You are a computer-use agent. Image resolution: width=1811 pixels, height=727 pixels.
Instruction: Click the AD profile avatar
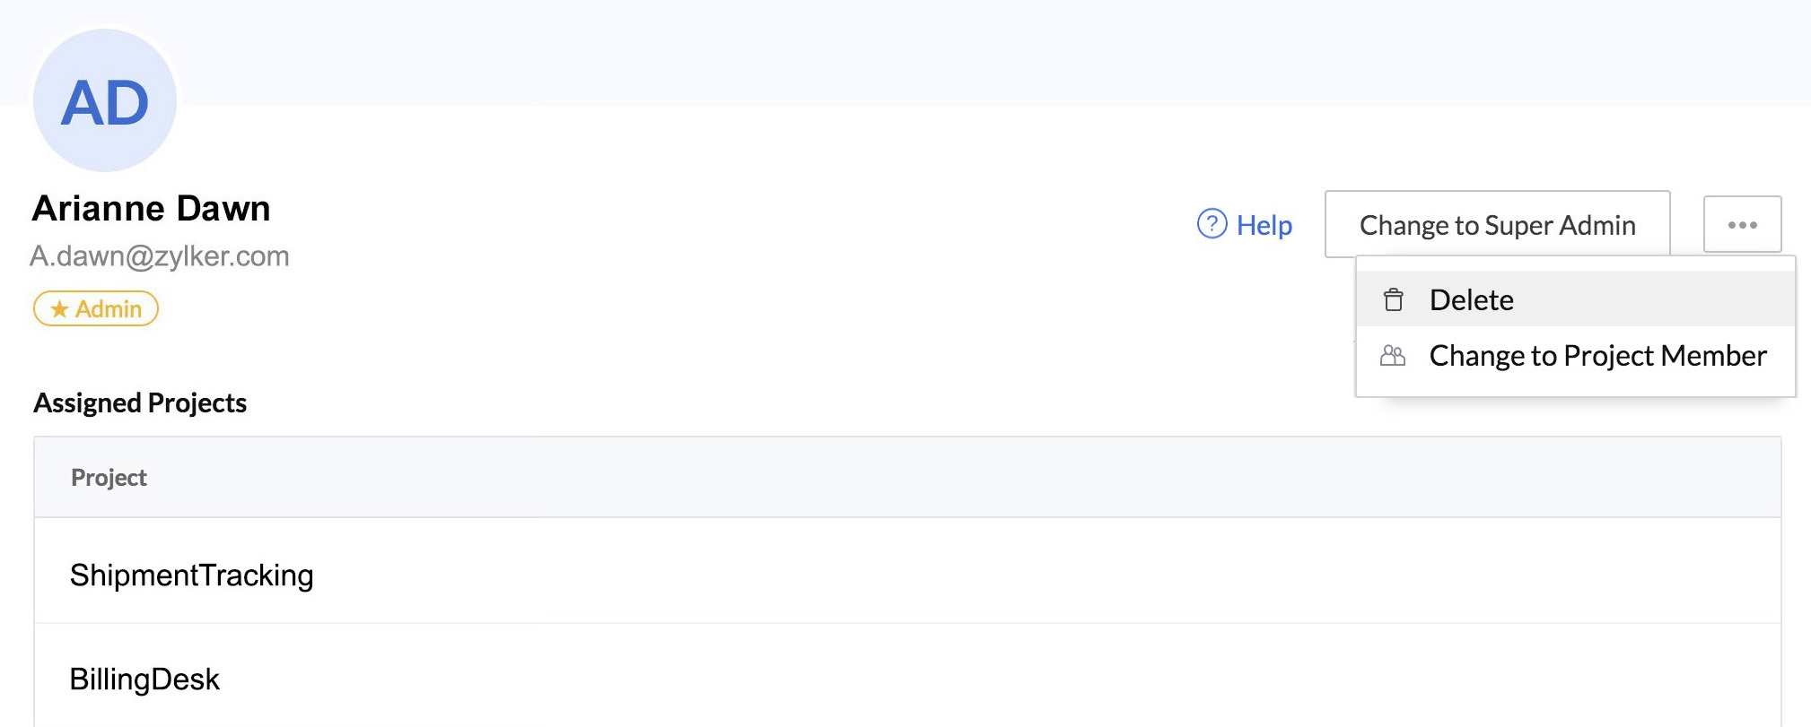[x=105, y=100]
